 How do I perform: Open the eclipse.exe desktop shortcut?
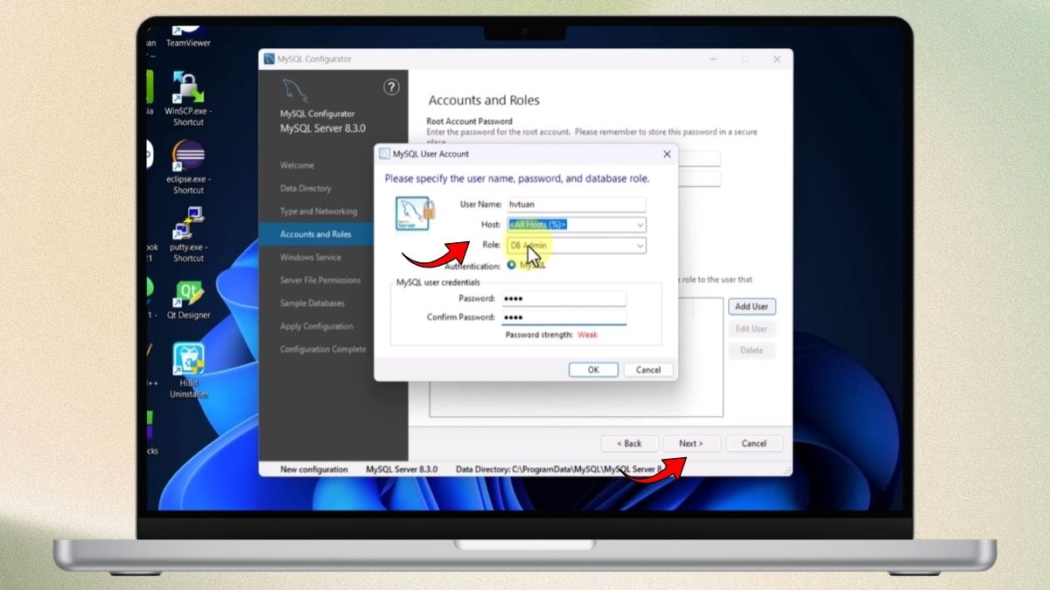pos(188,168)
